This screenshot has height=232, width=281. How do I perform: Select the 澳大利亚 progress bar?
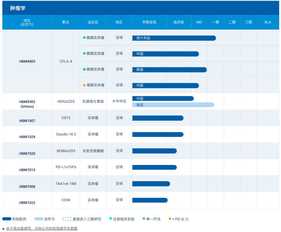coord(174,38)
